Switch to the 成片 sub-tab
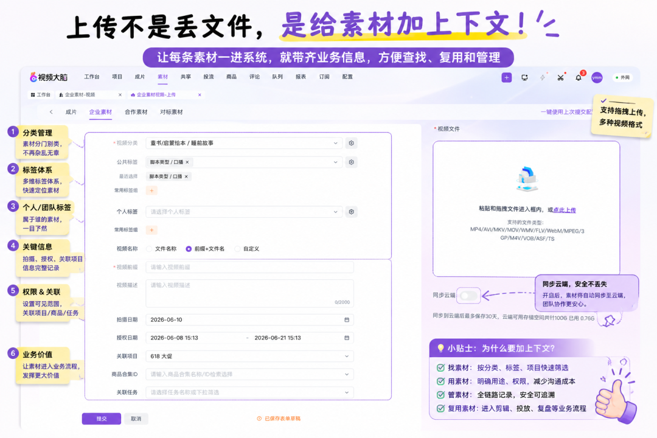Image resolution: width=657 pixels, height=438 pixels. tap(71, 112)
